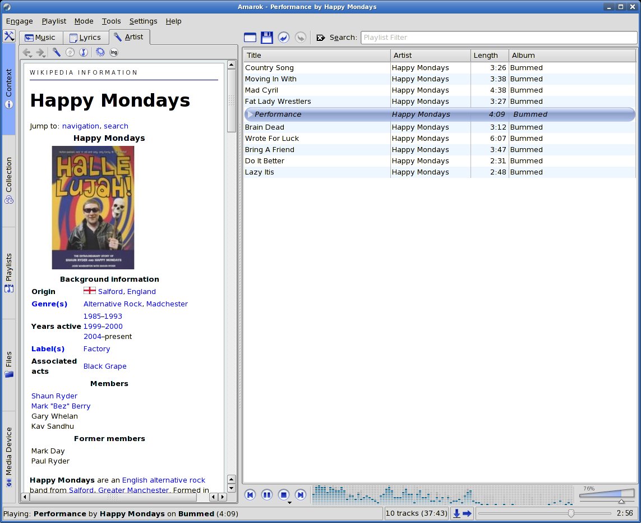
Task: Show track page via music note icon
Action: (84, 52)
